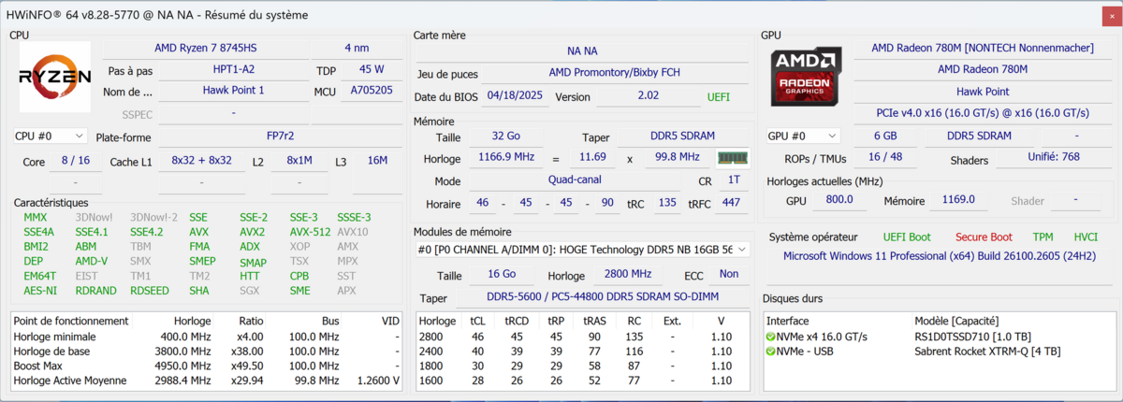Click the Hawk Point 1 codename value

(233, 91)
